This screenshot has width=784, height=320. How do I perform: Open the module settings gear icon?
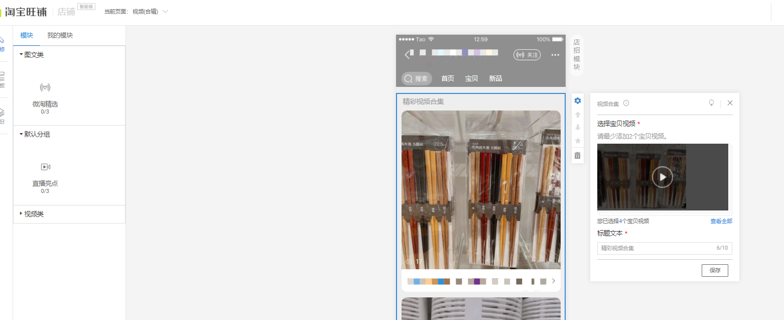click(577, 101)
